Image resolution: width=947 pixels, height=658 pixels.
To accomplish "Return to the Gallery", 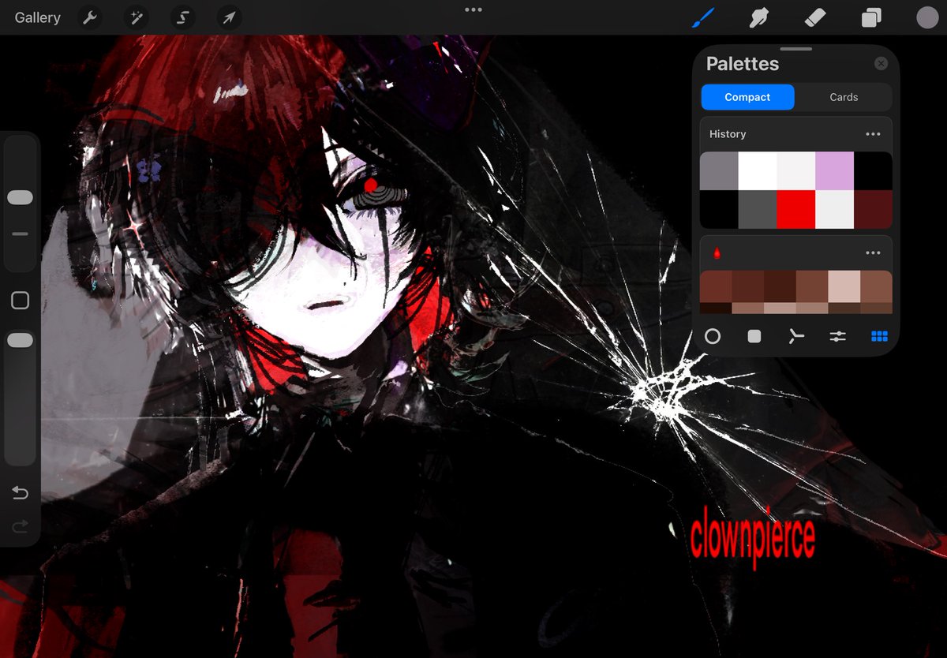I will pos(36,17).
